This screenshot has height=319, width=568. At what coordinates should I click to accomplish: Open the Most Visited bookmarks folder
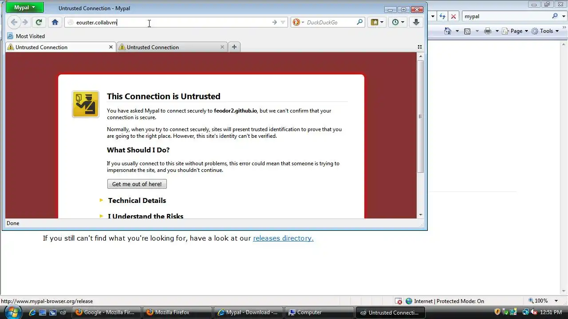click(x=26, y=36)
